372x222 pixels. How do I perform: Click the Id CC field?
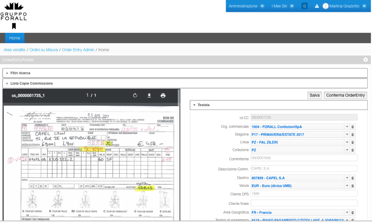pyautogui.click(x=304, y=118)
